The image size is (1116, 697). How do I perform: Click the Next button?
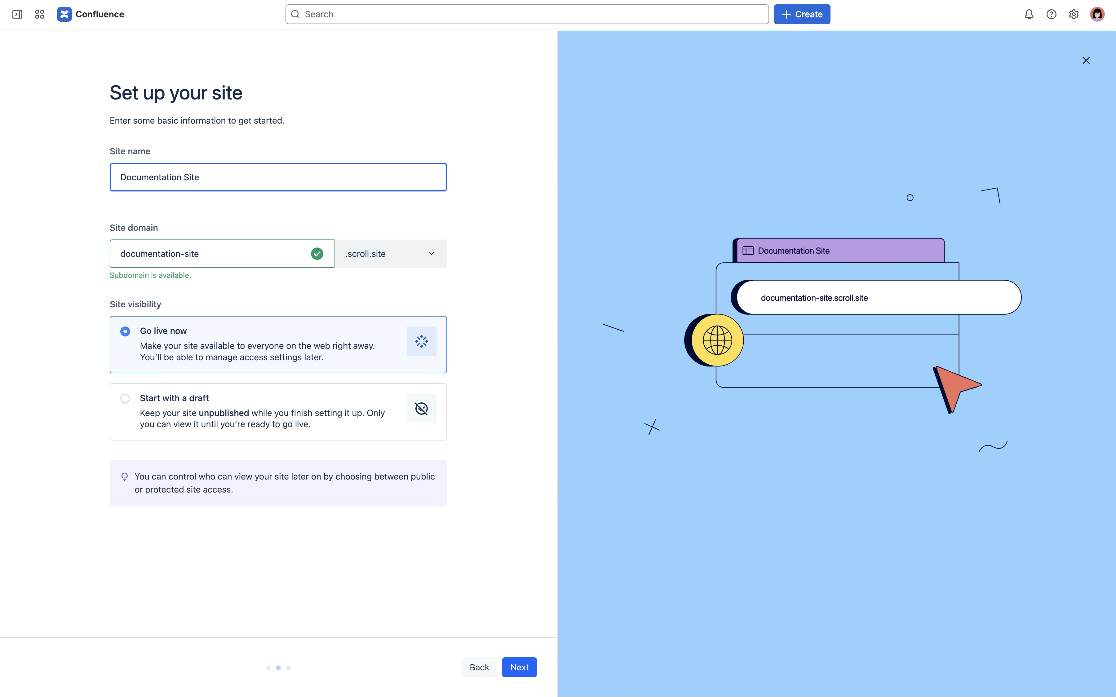point(519,667)
